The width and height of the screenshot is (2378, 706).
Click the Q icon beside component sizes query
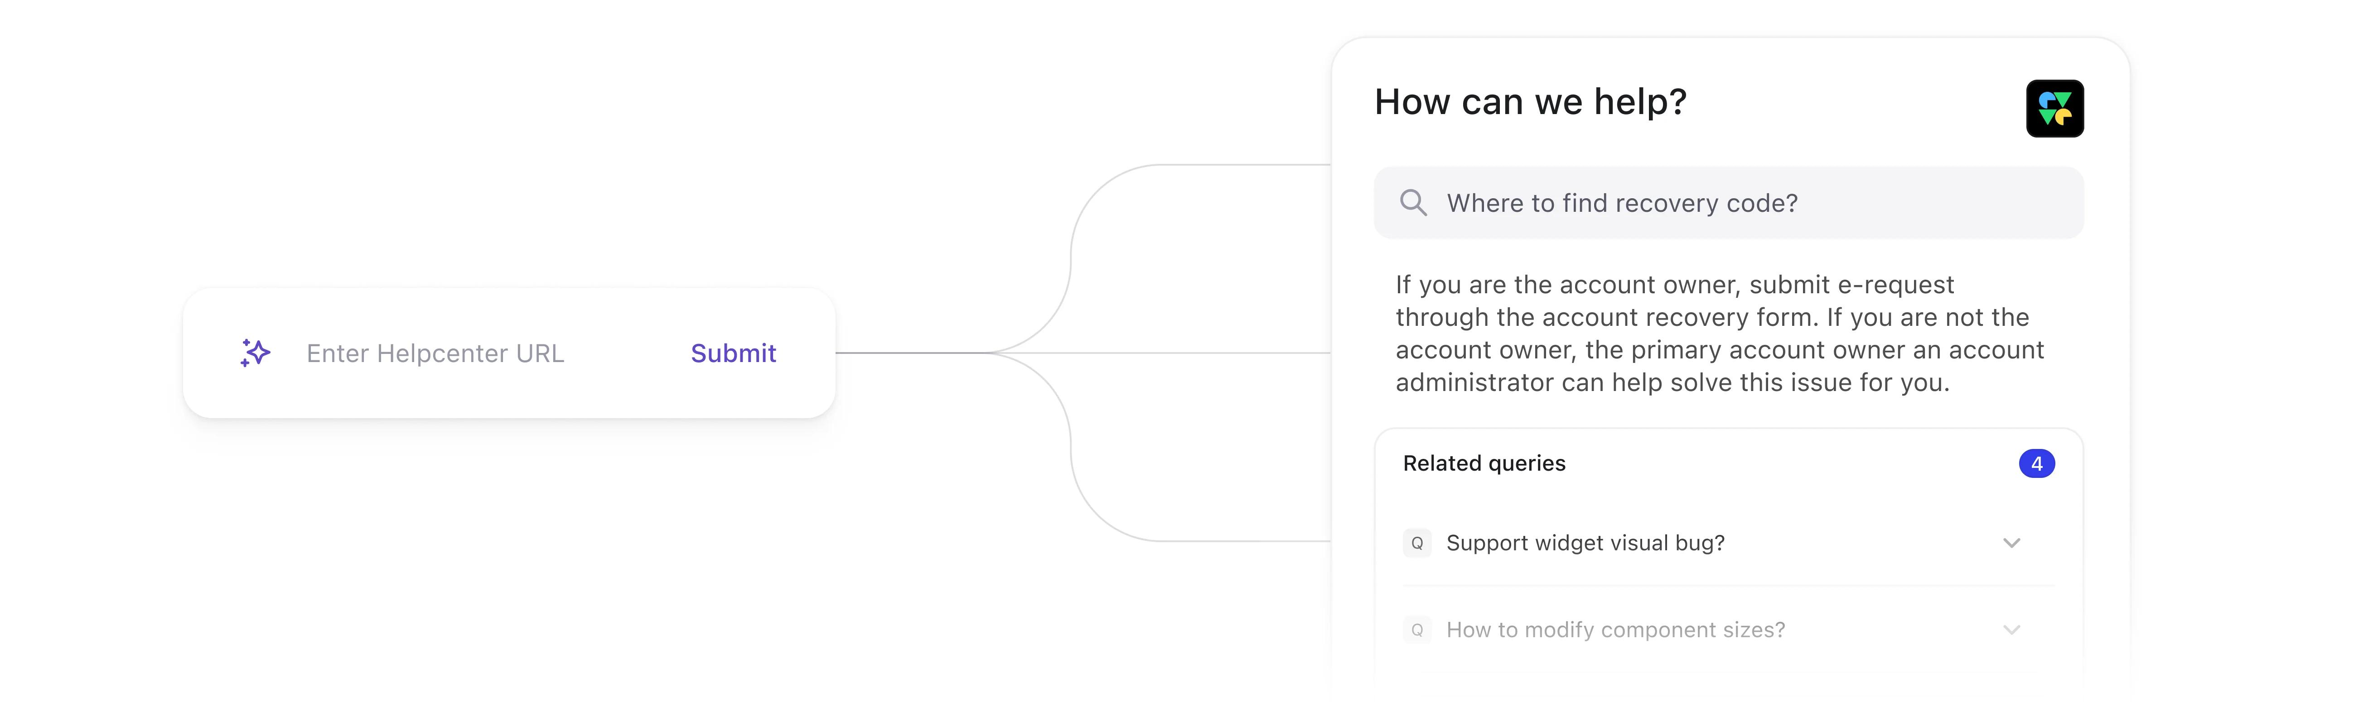(1417, 630)
